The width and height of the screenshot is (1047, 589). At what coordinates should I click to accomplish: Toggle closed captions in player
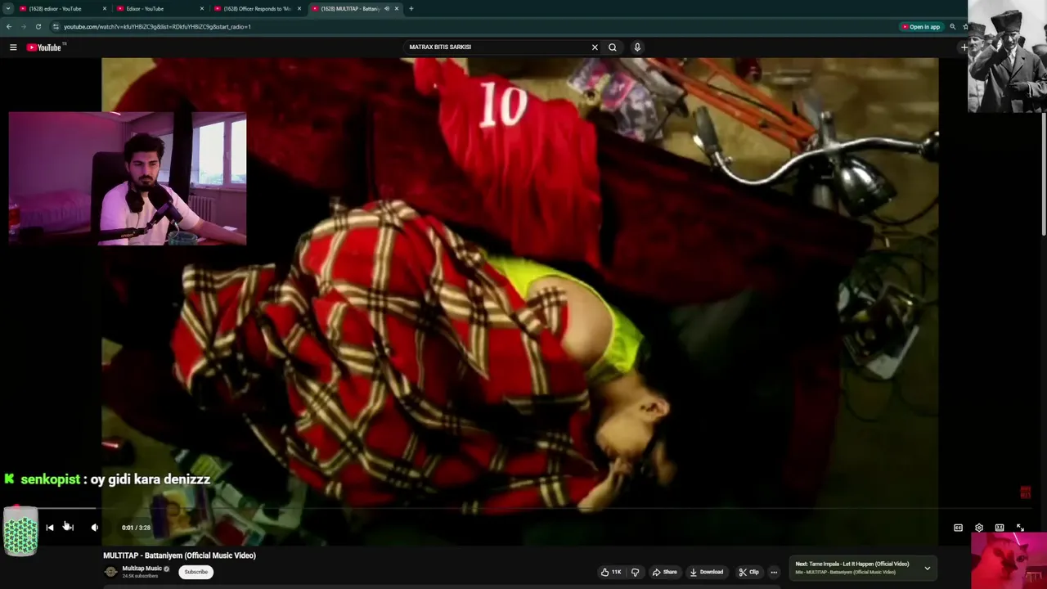(x=958, y=528)
